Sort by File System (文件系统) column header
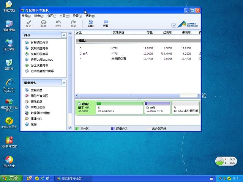This screenshot has height=182, width=243. 123,32
